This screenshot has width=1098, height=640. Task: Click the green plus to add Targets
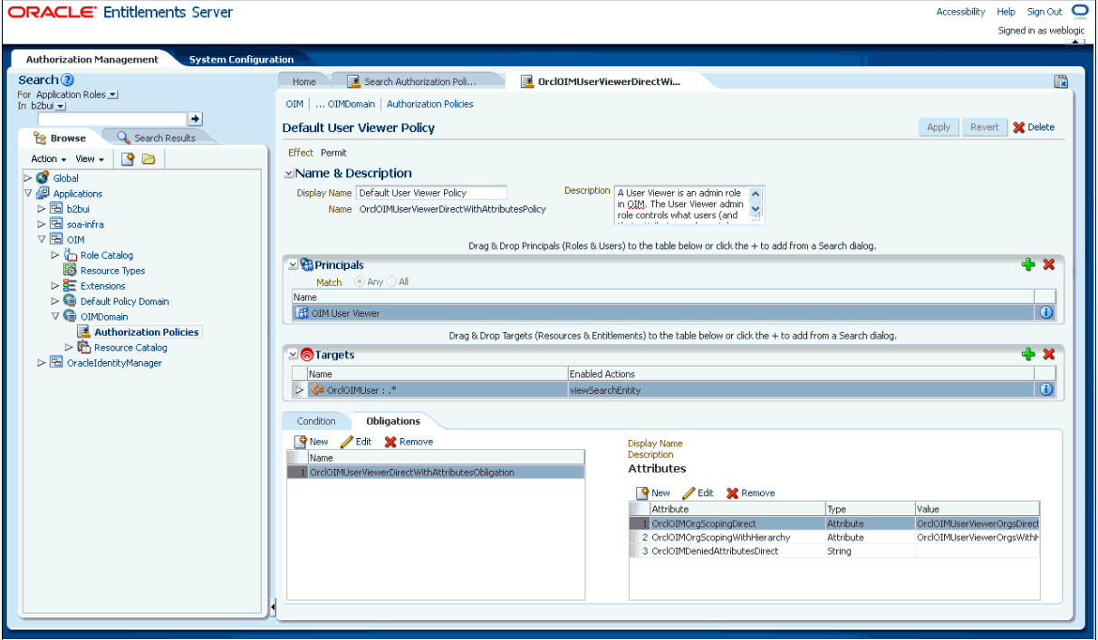click(1028, 354)
